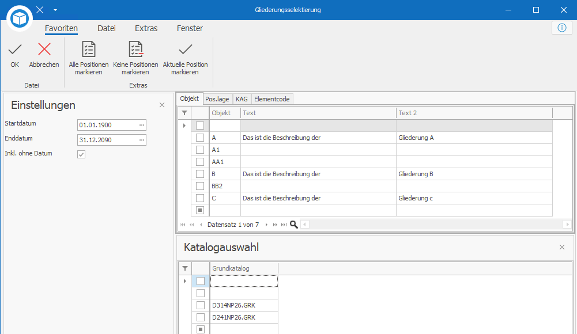Switch to the Pos.lage tab

(x=217, y=99)
